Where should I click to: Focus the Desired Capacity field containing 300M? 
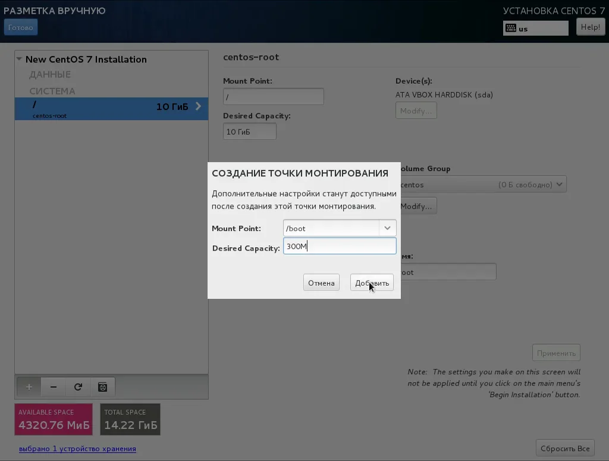tap(340, 246)
